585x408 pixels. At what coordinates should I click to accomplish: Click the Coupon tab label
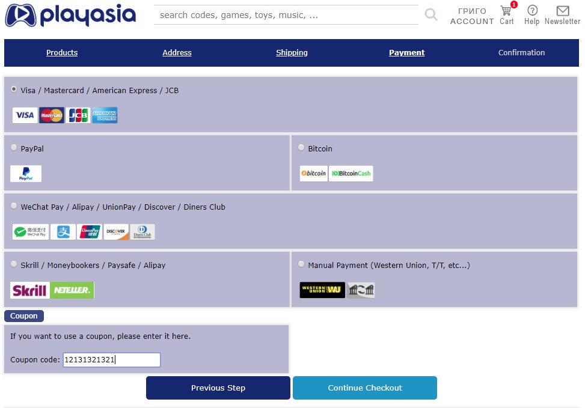click(24, 316)
